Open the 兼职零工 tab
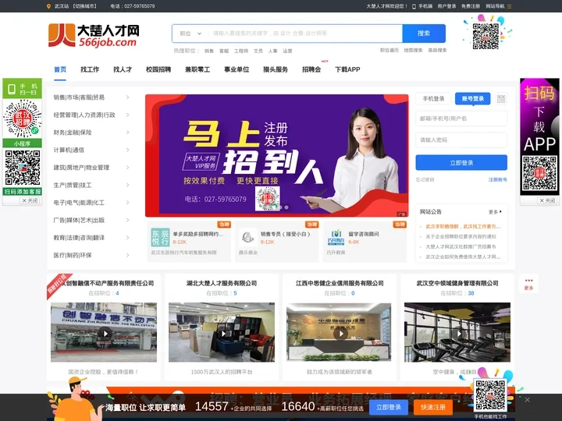Viewport: 562px width, 421px height. point(197,69)
